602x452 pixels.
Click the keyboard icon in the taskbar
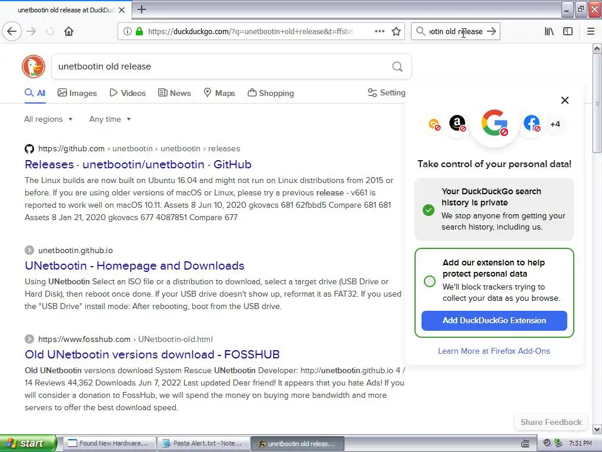(x=525, y=443)
